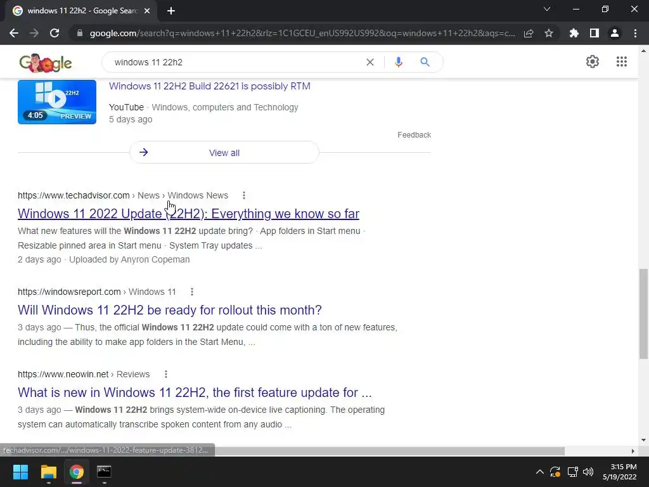The height and width of the screenshot is (487, 649).
Task: Open a new tab with plus button
Action: pos(171,11)
